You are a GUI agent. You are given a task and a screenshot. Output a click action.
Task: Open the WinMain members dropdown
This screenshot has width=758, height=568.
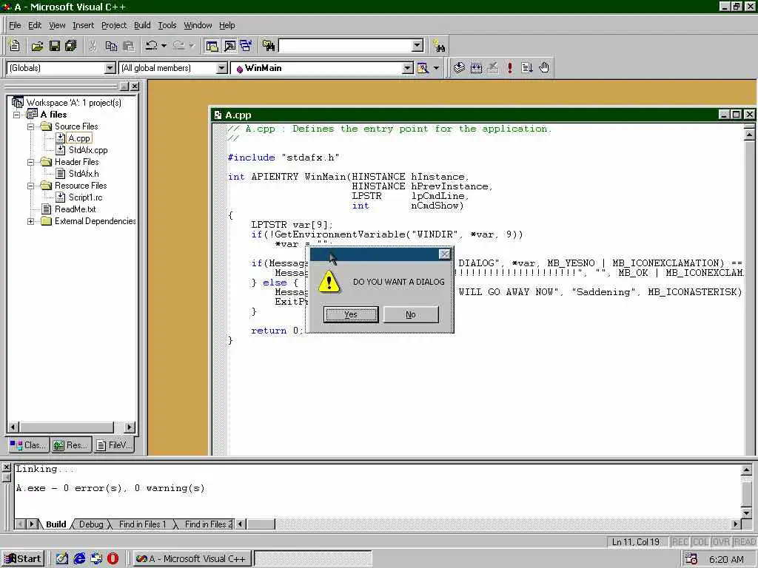tap(408, 68)
